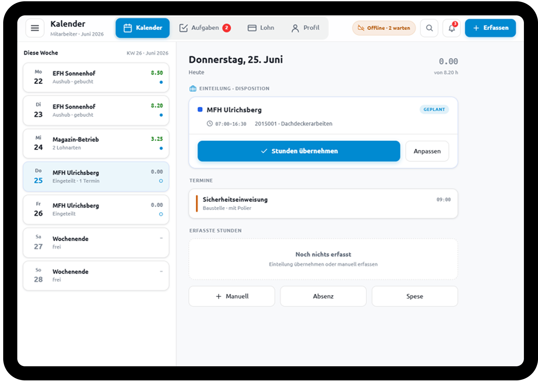Switch to the Kalender tab

pos(143,28)
